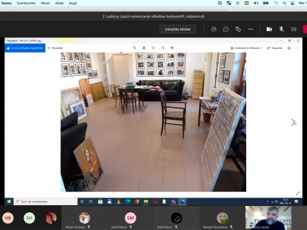
Task: Open Windows notification center icon
Action: click(296, 202)
